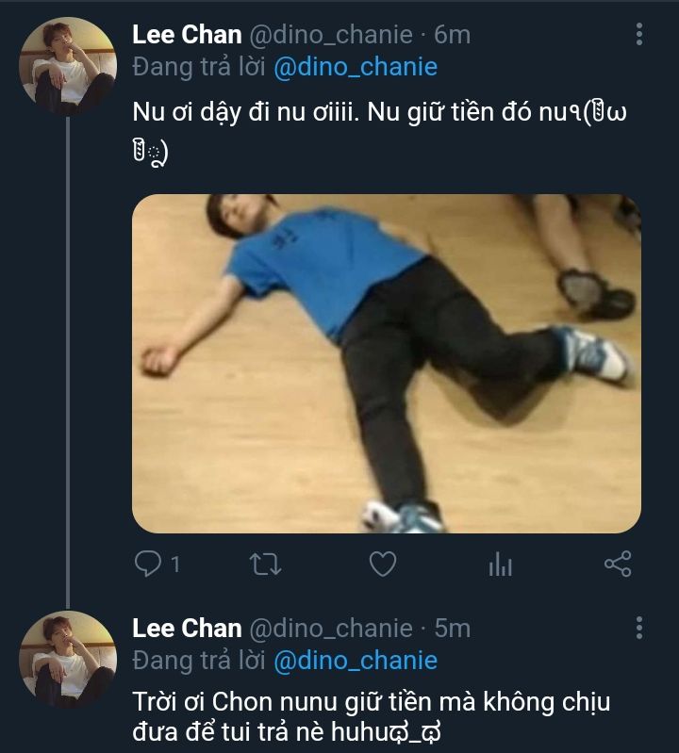The width and height of the screenshot is (679, 753).
Task: Click @dino_chanie handle beside first Lee Chan
Action: 330,36
